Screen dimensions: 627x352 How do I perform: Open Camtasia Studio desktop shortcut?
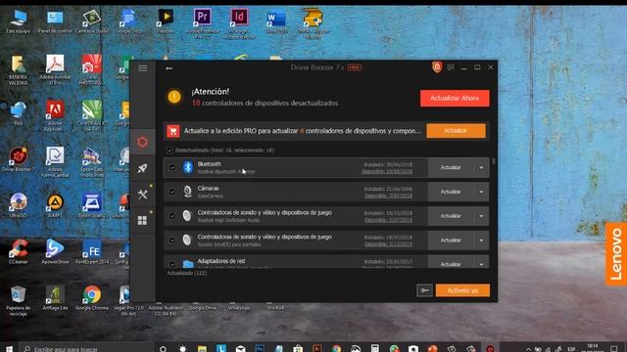coord(91,22)
